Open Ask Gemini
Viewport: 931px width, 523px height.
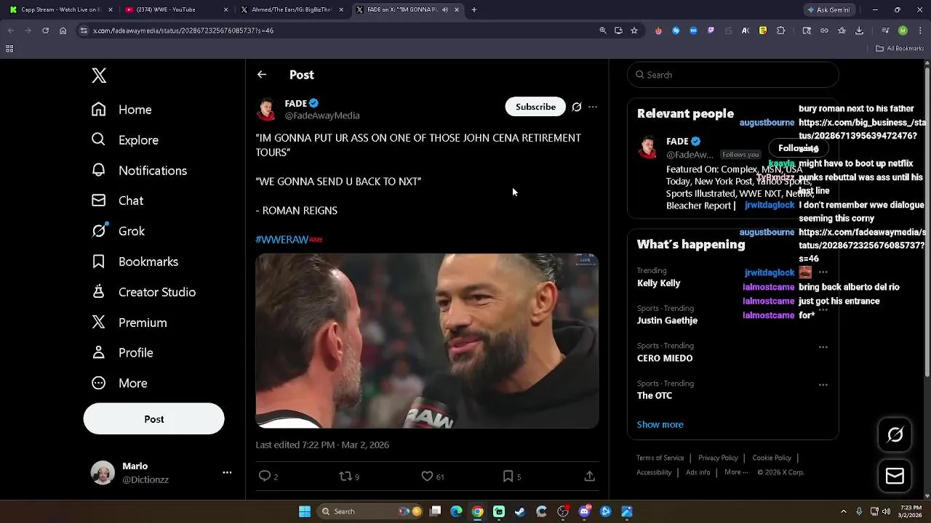[828, 10]
